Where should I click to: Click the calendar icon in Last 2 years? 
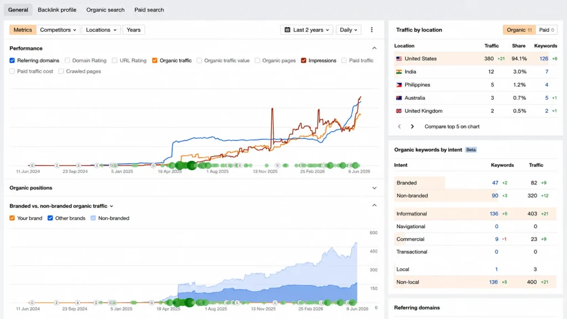click(287, 30)
